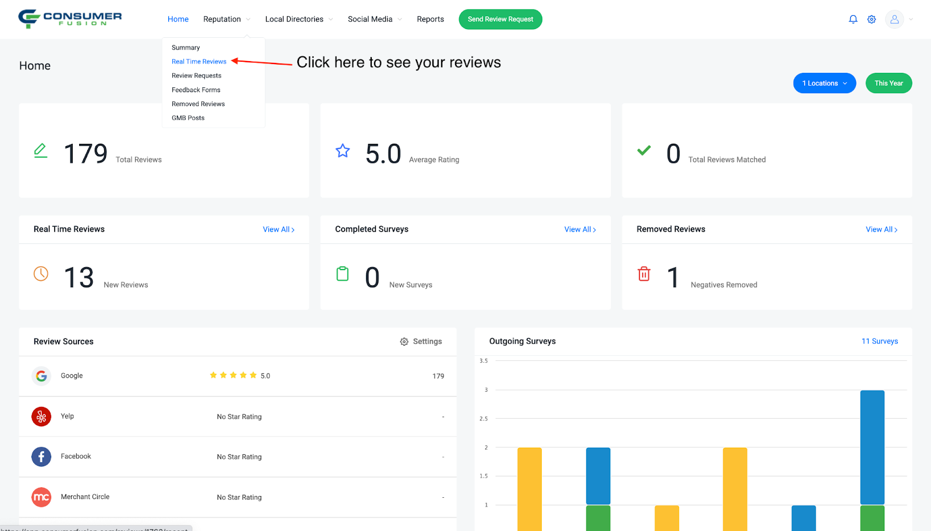This screenshot has height=531, width=931.
Task: Go to the Home tab
Action: click(x=178, y=19)
